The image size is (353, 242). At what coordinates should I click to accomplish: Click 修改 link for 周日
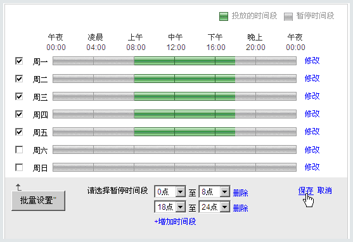point(312,167)
